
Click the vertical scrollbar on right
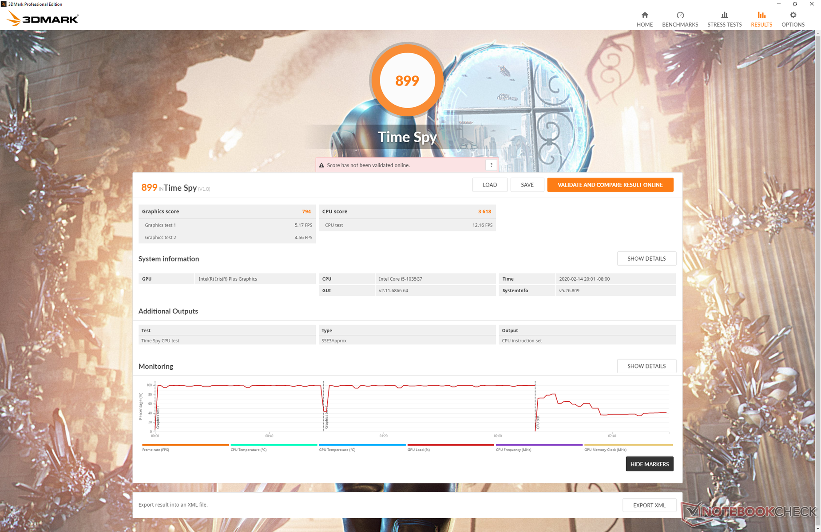pos(817,266)
